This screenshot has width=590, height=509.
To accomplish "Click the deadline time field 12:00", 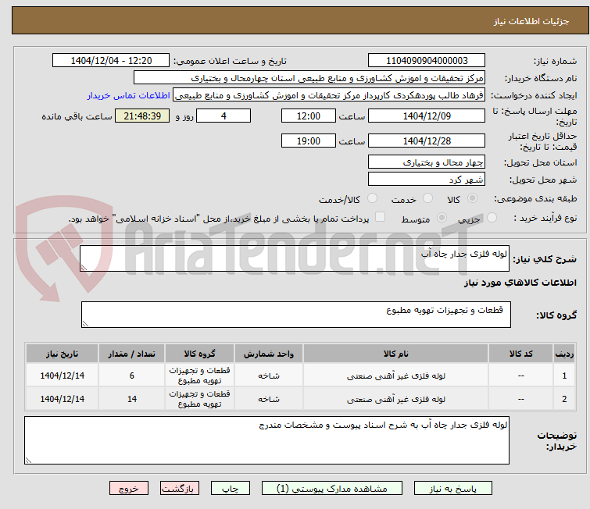I will coord(309,116).
